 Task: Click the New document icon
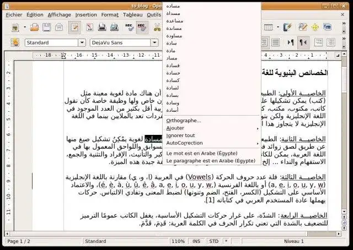tap(15, 28)
